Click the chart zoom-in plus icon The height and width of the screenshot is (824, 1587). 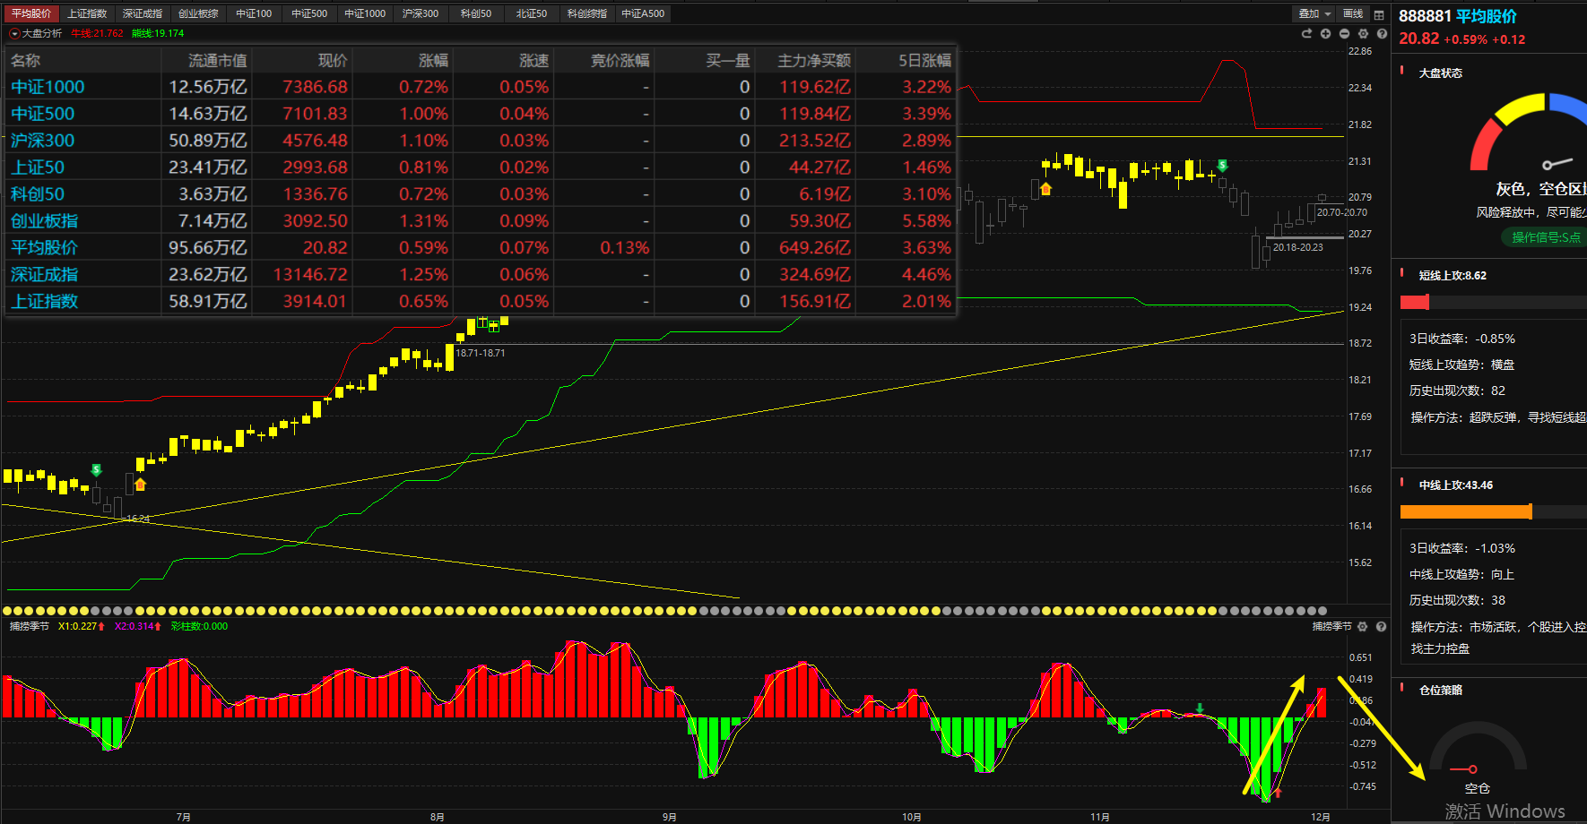pyautogui.click(x=1325, y=34)
